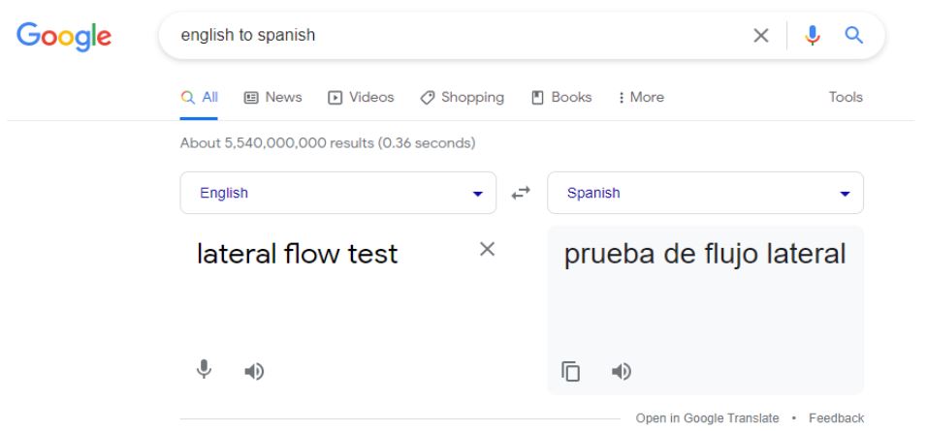Open the Spanish target language dropdown
Image resolution: width=927 pixels, height=431 pixels.
pyautogui.click(x=705, y=193)
